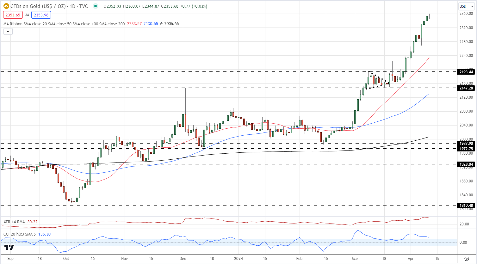477x264 pixels.
Task: Click the Oct label on time axis
Action: 66,259
